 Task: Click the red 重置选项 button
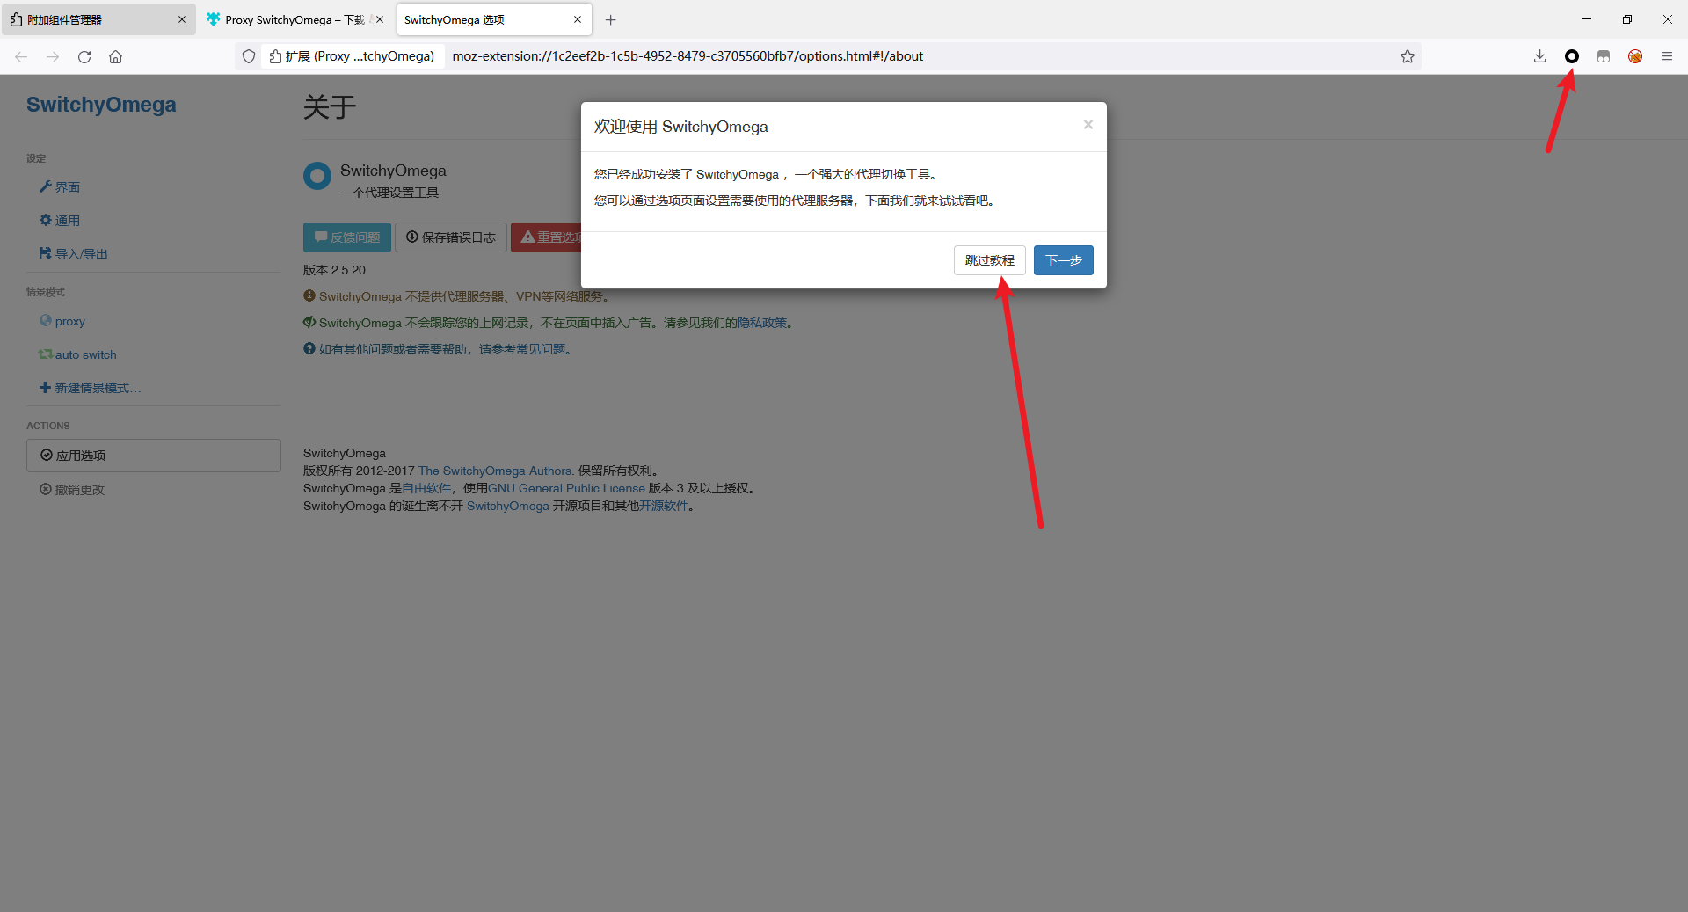point(546,237)
